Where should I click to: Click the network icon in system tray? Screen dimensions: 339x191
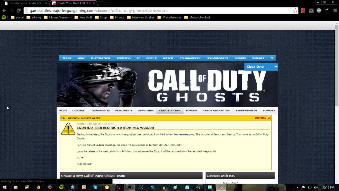pyautogui.click(x=310, y=188)
